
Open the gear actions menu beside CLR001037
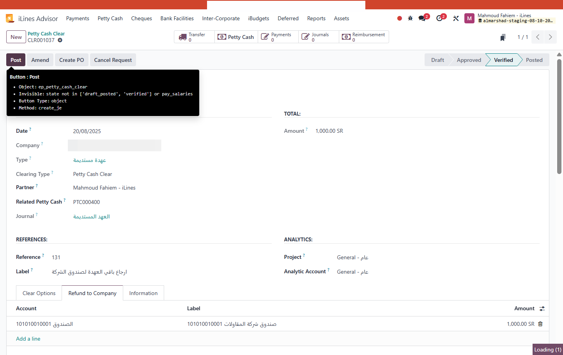coord(60,40)
